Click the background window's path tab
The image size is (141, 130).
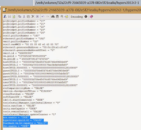coord(87,3)
